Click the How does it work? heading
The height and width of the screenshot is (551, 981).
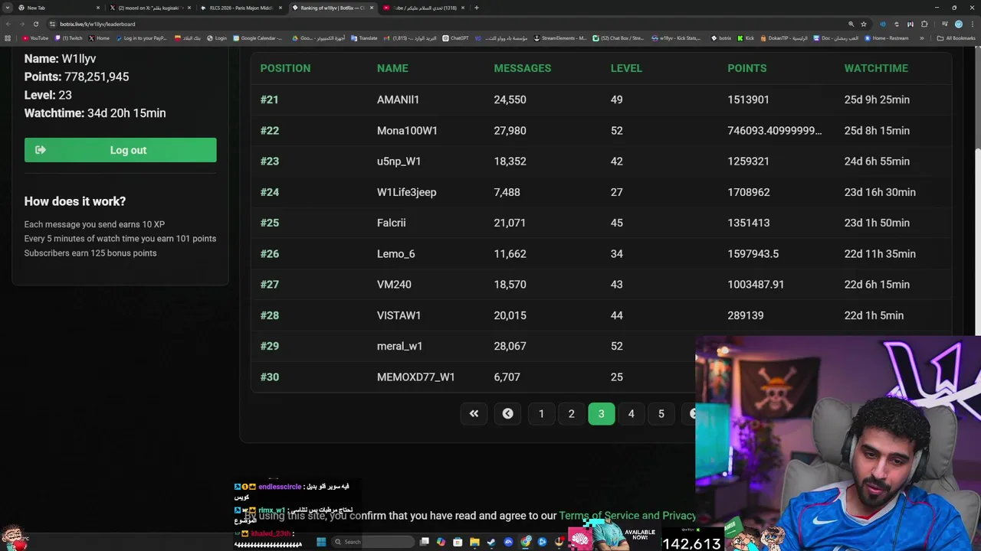75,201
